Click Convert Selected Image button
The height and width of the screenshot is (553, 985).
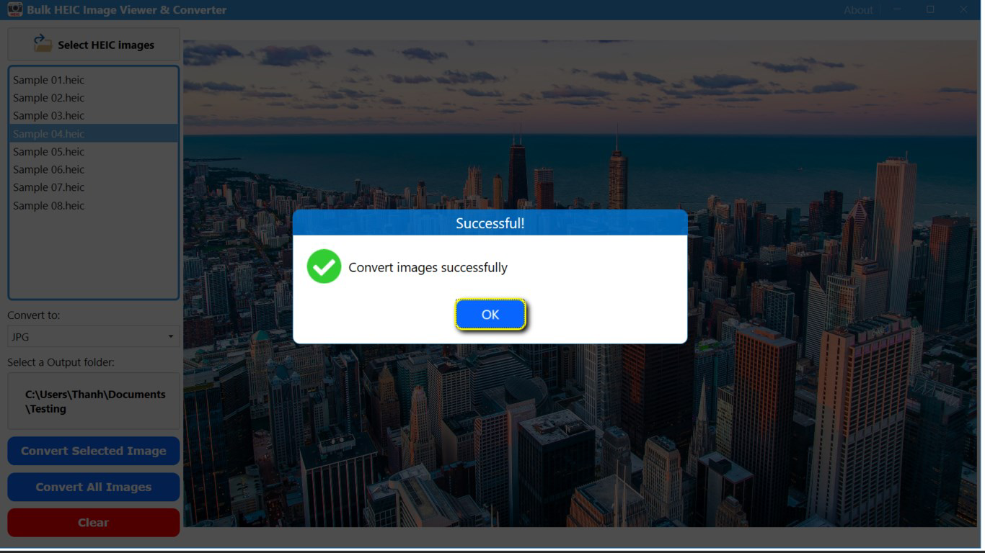(x=94, y=451)
